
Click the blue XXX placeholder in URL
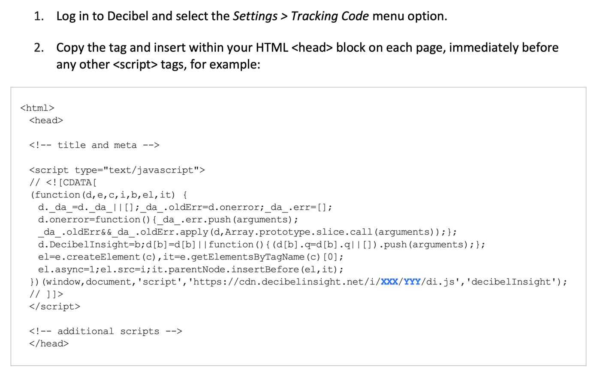[x=389, y=282]
